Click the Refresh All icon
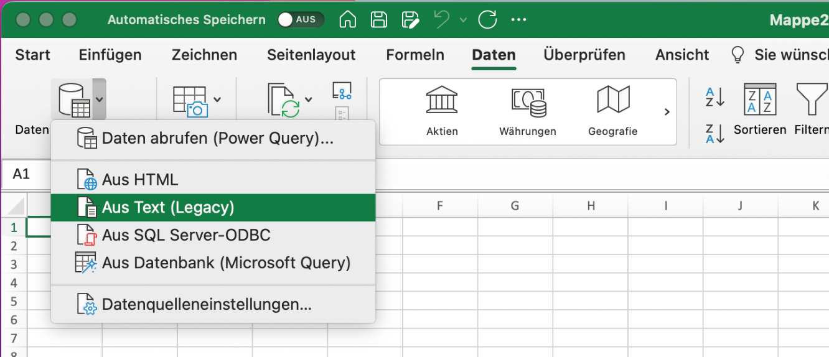The width and height of the screenshot is (829, 357). coord(284,101)
